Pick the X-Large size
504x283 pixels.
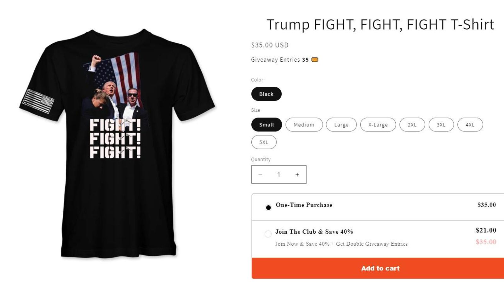click(378, 125)
